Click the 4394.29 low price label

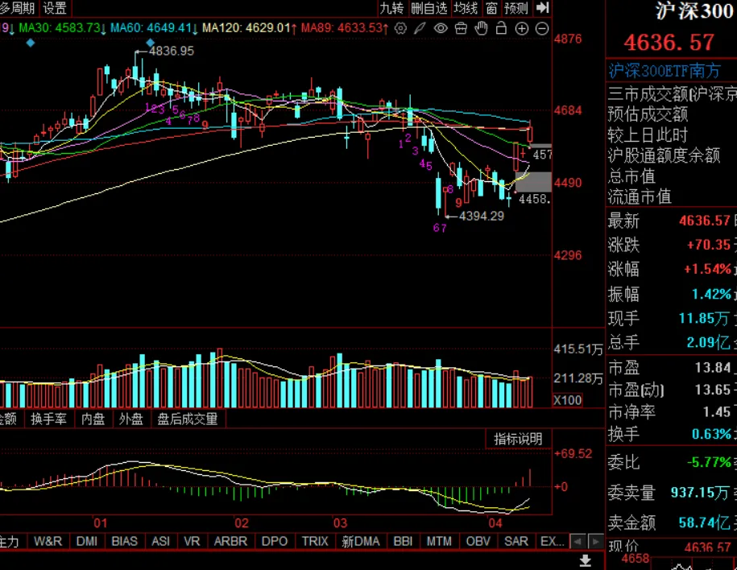tap(482, 216)
